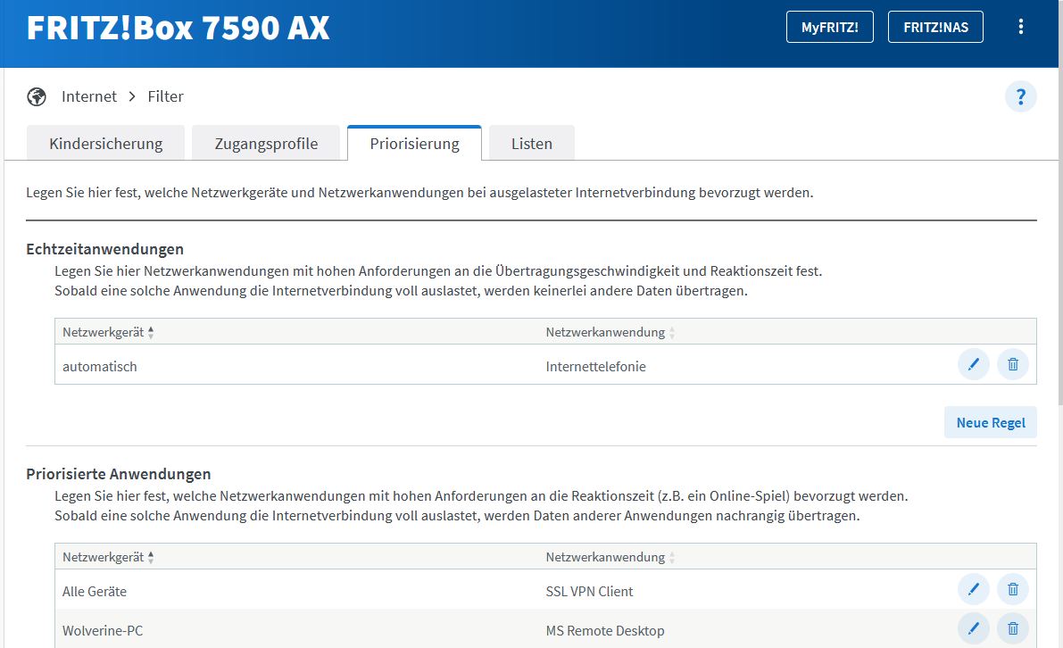The height and width of the screenshot is (648, 1063).
Task: Open the three-dot options menu
Action: (x=1020, y=27)
